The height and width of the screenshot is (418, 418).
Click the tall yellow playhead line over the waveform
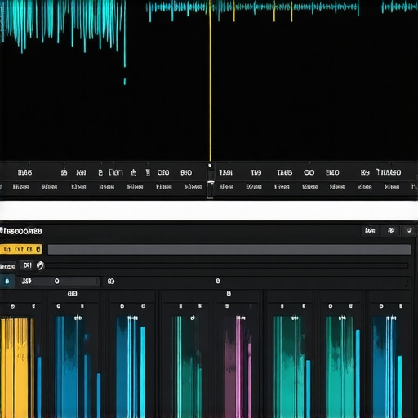click(210, 82)
